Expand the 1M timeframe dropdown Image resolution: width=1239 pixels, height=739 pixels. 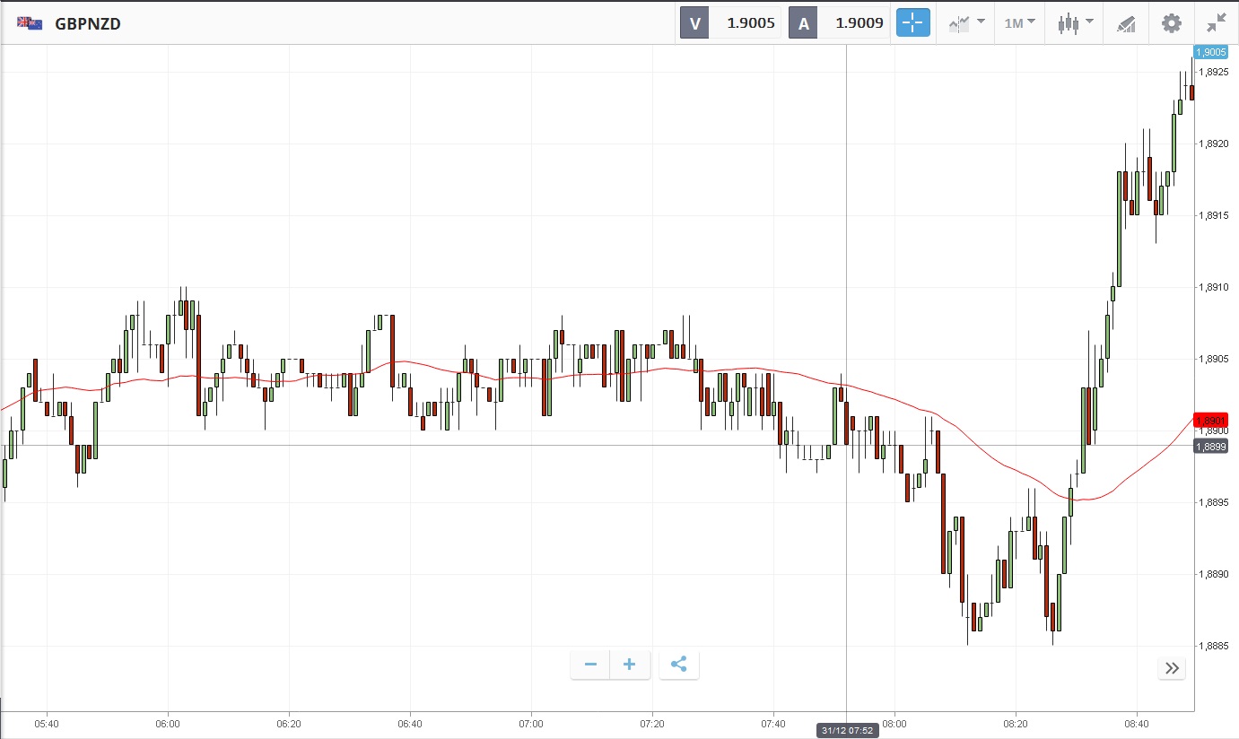[1019, 23]
